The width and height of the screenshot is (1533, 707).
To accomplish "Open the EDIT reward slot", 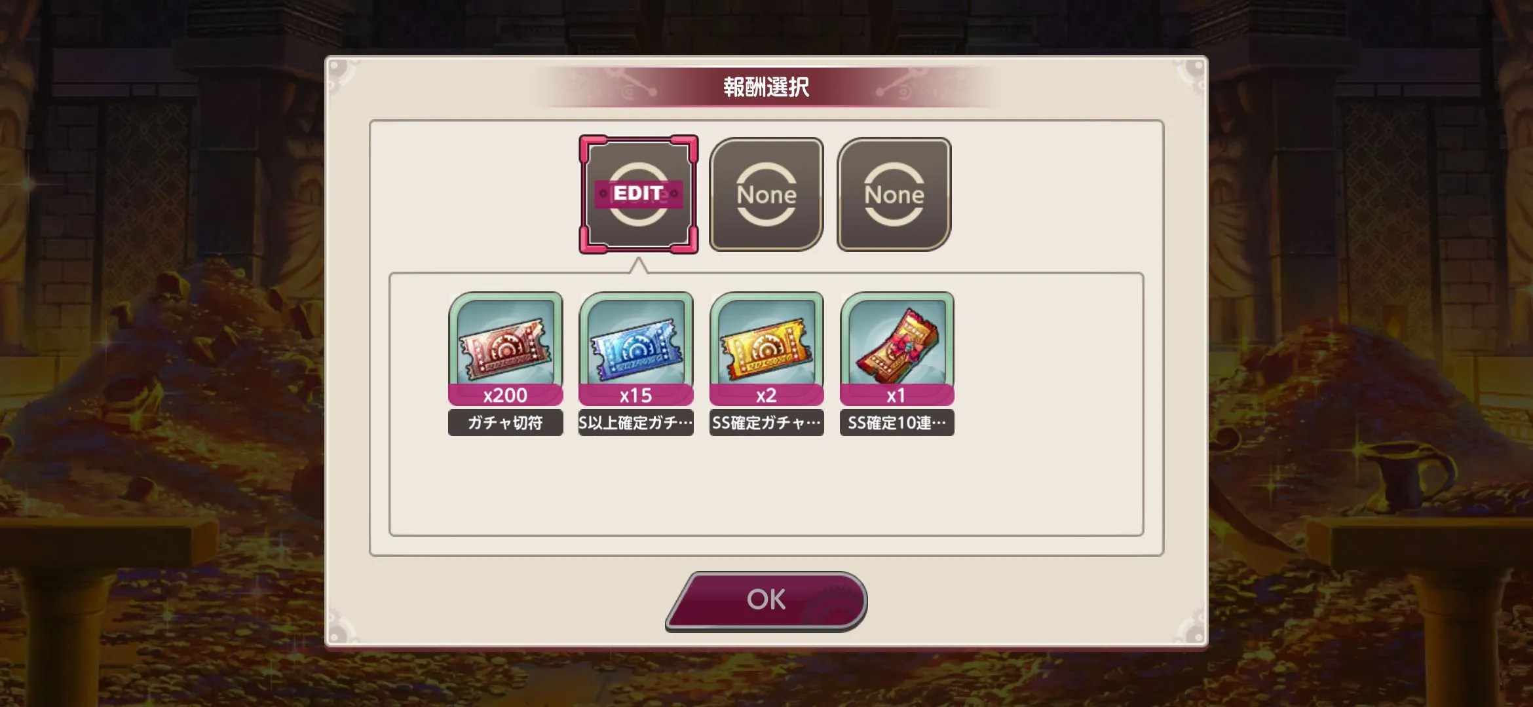I will click(639, 194).
